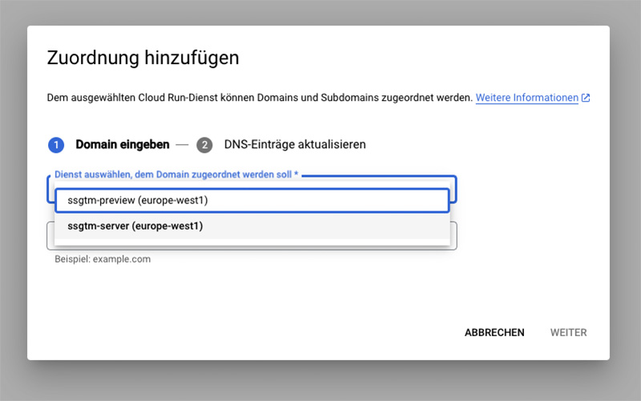This screenshot has height=401, width=641.
Task: Click the Dienst auswählen field label
Action: (176, 174)
